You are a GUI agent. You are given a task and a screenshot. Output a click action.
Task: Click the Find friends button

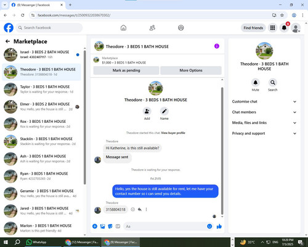click(x=253, y=28)
